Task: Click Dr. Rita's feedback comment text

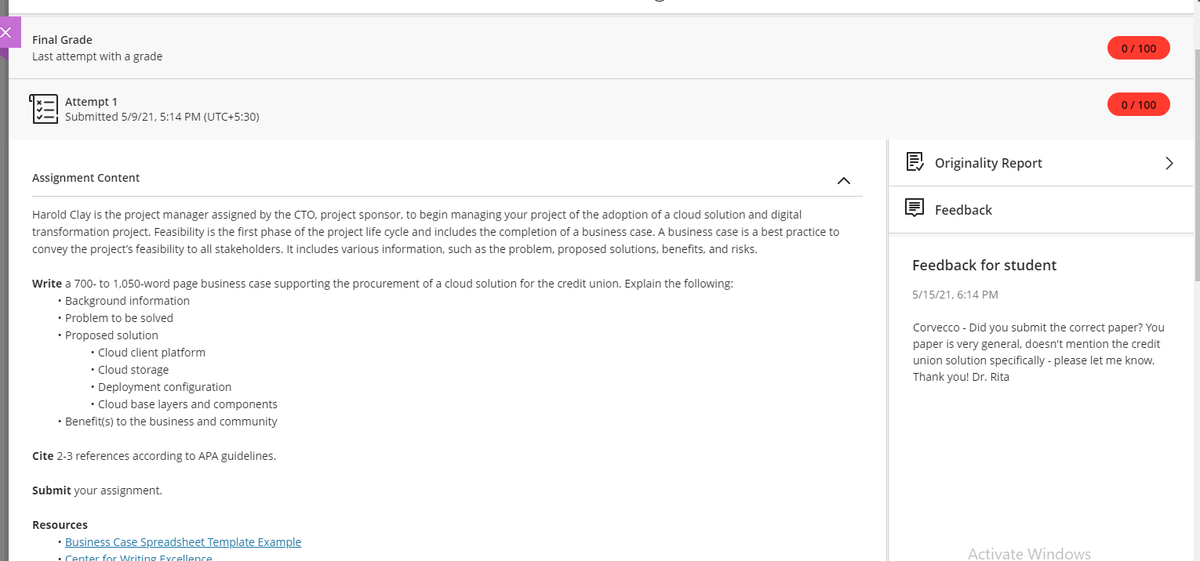Action: 1038,352
